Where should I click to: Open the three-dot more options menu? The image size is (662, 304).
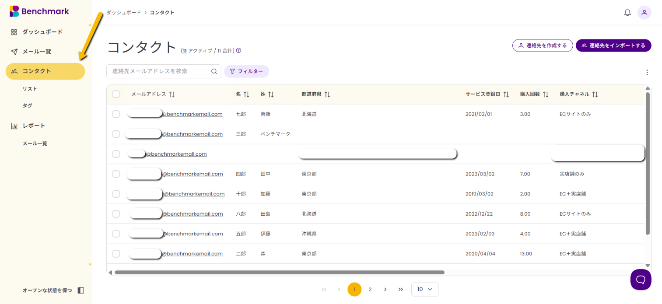point(647,73)
